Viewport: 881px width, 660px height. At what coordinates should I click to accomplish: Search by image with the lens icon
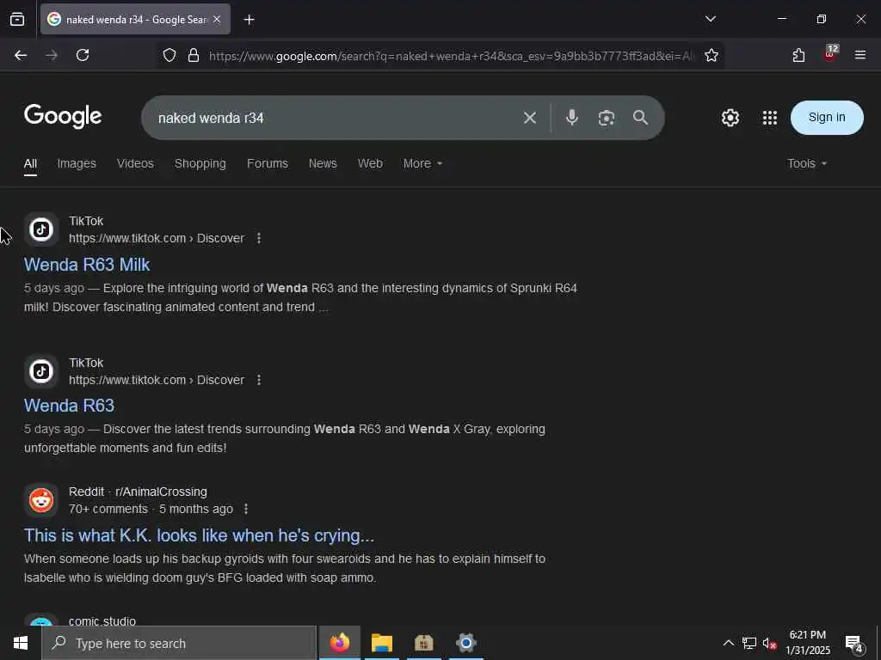click(x=607, y=118)
